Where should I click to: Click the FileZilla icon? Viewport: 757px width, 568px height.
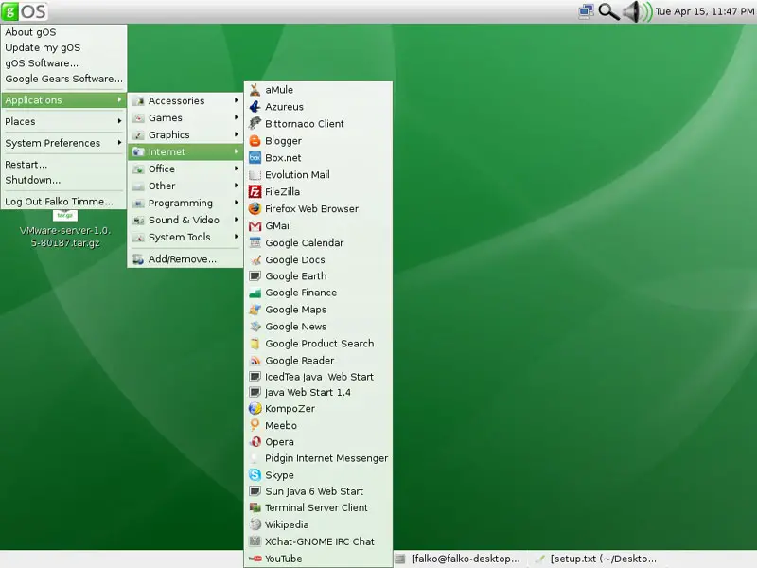[x=255, y=192]
